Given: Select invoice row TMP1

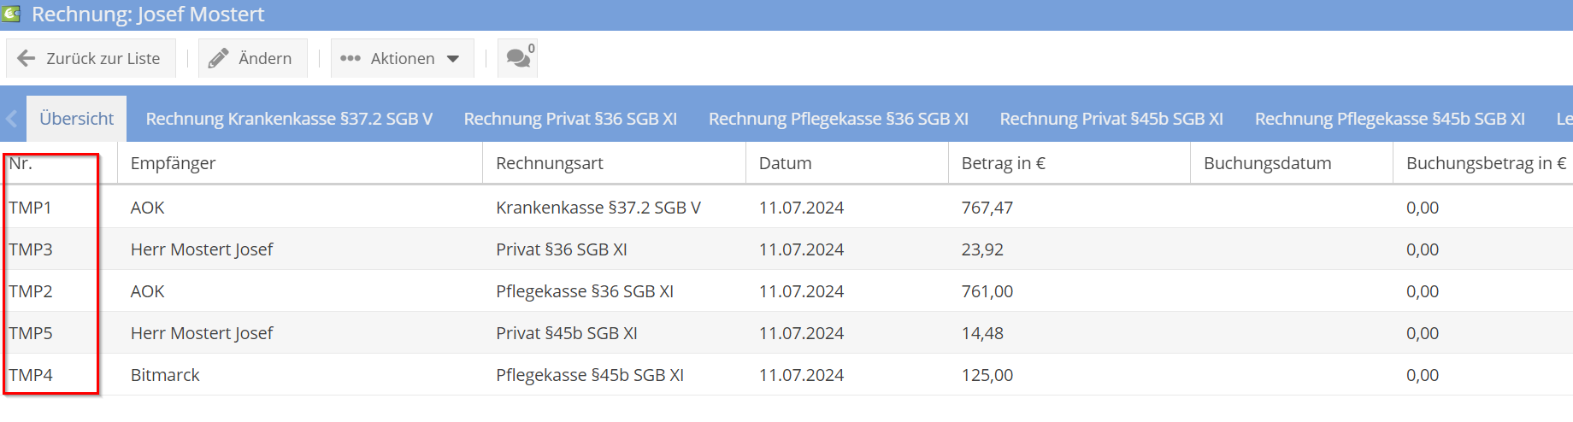Looking at the screenshot, I should [x=31, y=208].
